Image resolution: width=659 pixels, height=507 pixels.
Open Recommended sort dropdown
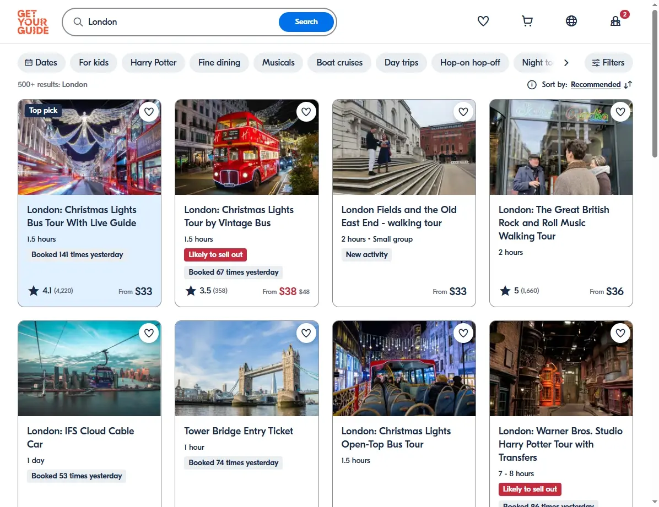(x=596, y=84)
